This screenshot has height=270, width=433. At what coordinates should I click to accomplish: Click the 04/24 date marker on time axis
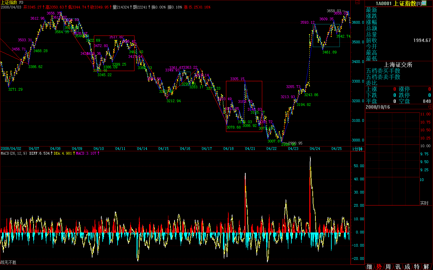coord(315,149)
